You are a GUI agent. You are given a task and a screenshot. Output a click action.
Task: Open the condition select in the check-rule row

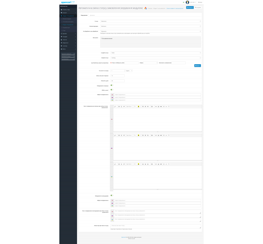[x=150, y=63]
